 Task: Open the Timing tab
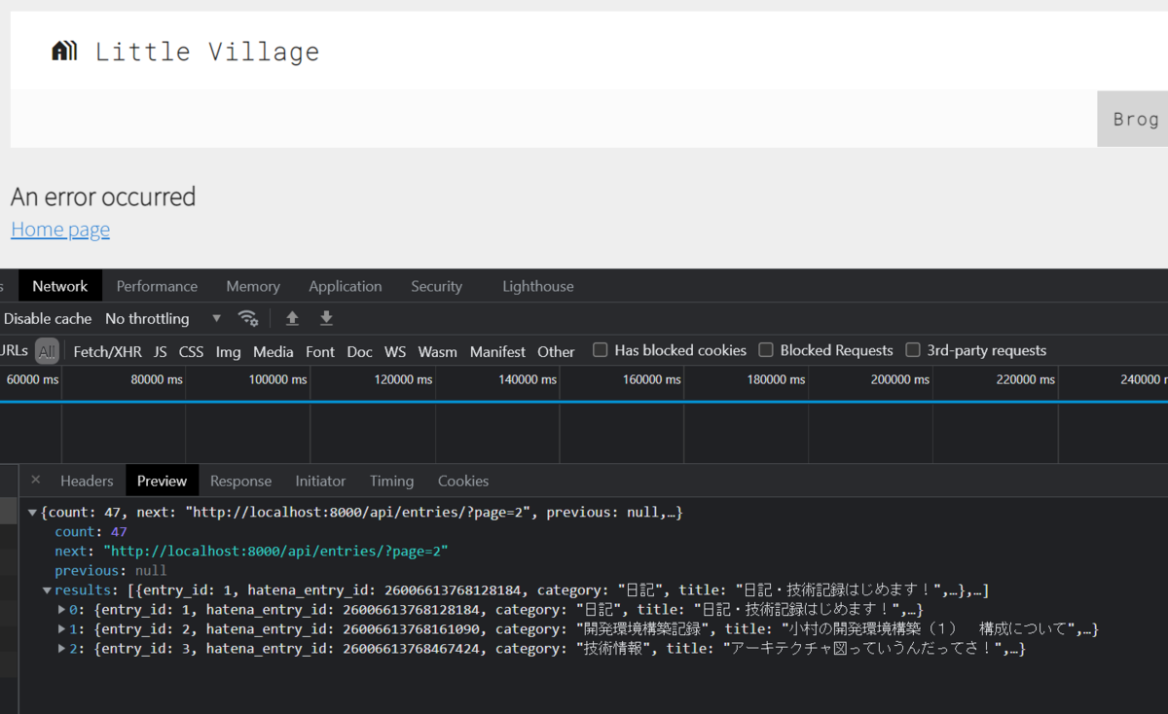tap(391, 481)
